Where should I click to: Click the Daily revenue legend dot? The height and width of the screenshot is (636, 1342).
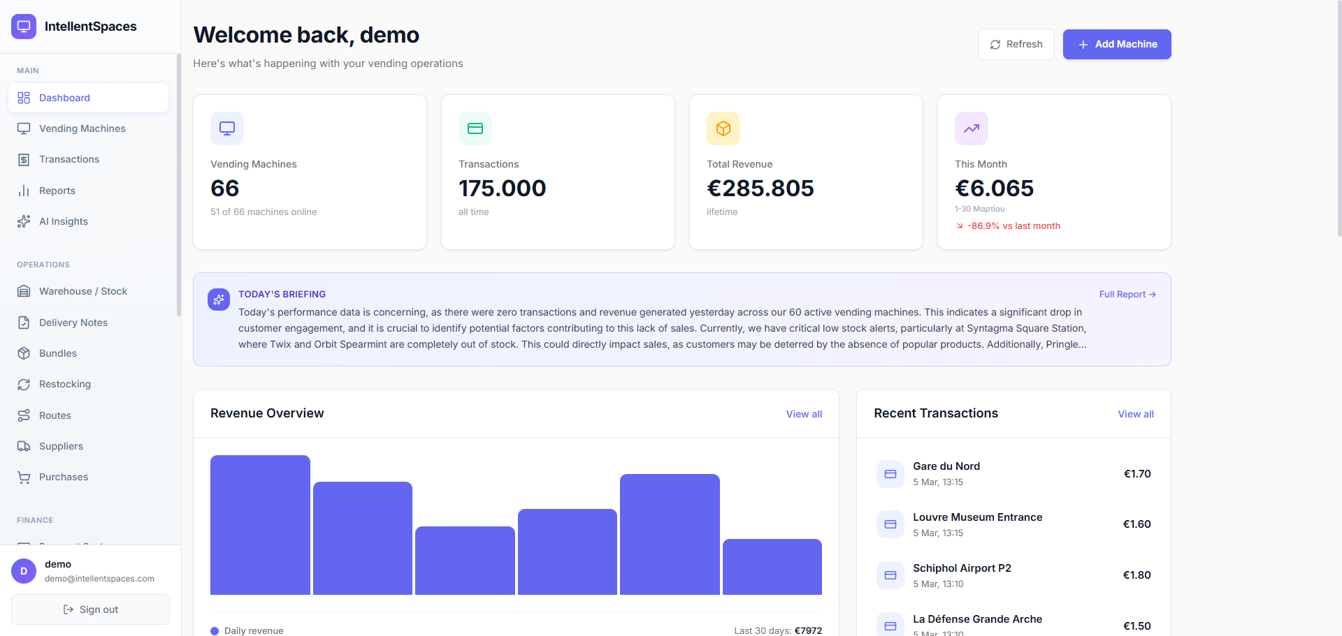(215, 631)
